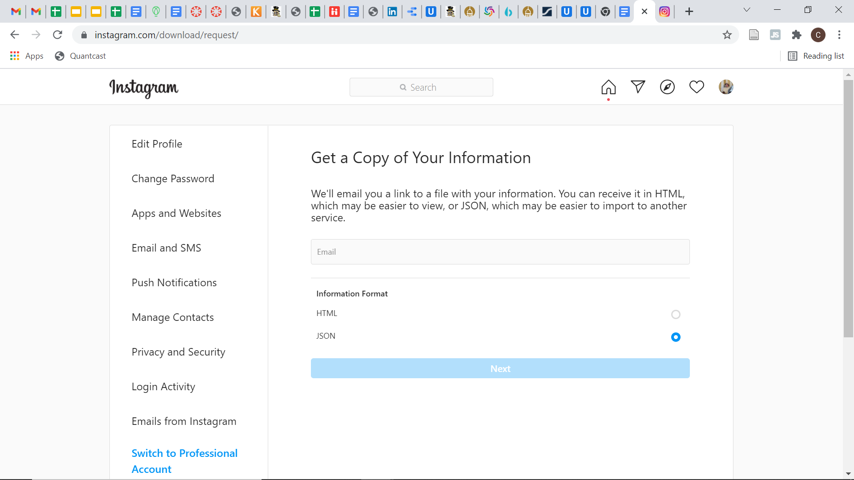
Task: Go to Instagram home feed icon
Action: point(608,87)
